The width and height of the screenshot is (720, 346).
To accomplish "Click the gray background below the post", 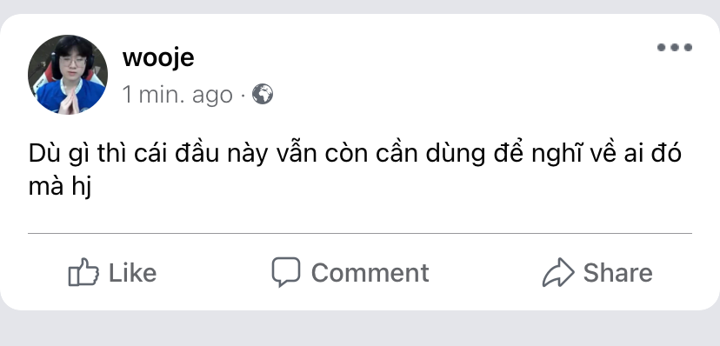I will (x=360, y=329).
